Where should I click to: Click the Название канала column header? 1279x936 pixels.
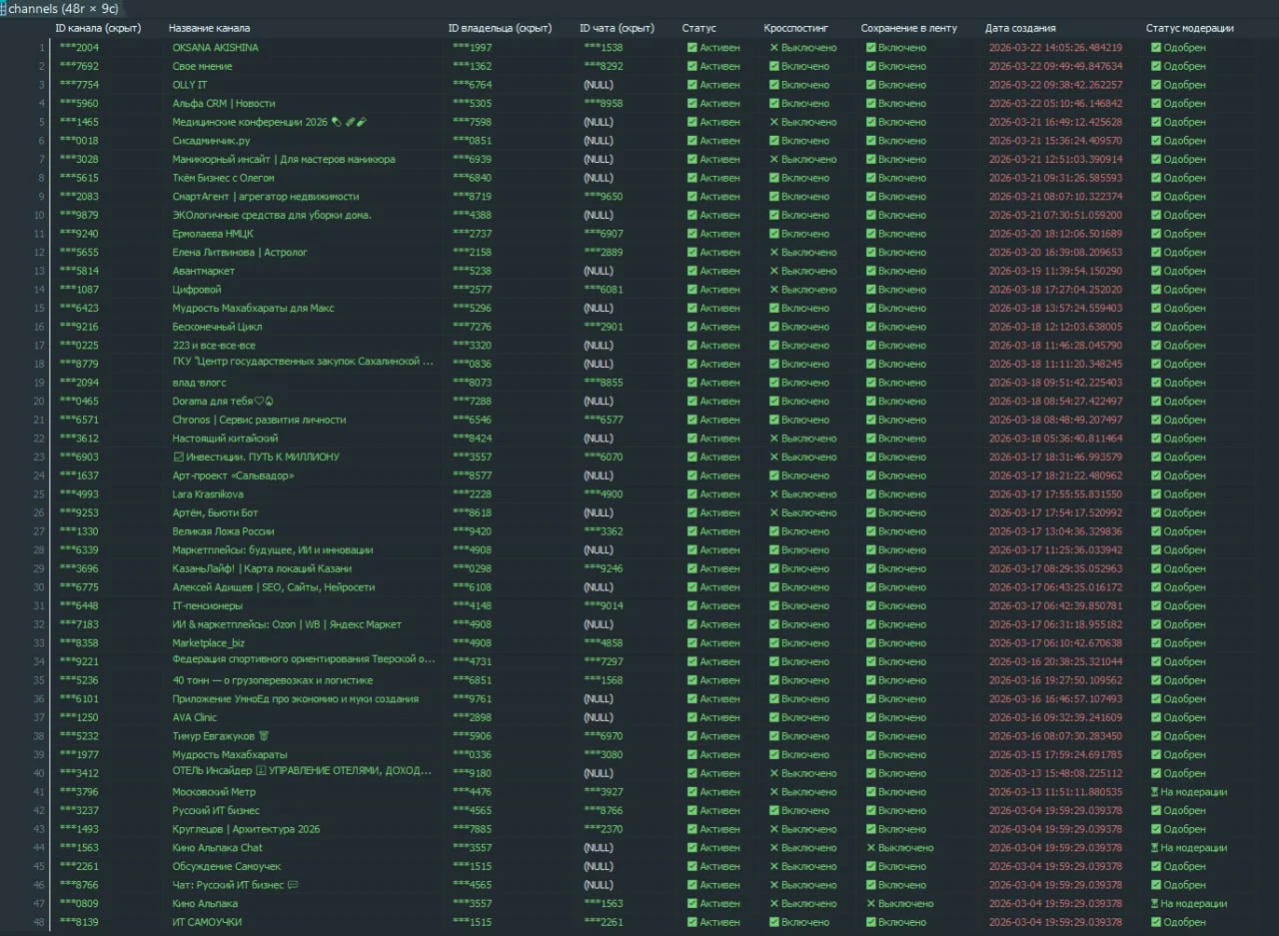[x=209, y=28]
